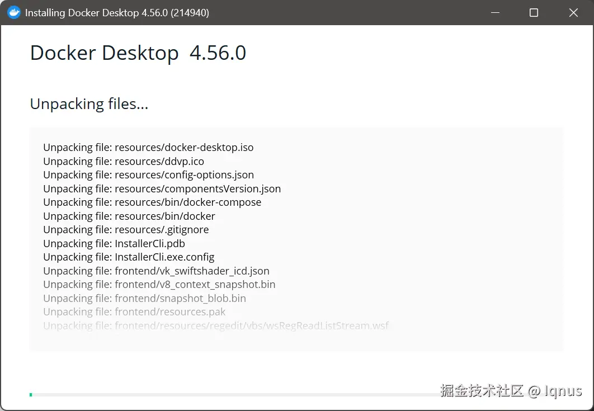Select the .gitignore resource line

coord(126,230)
